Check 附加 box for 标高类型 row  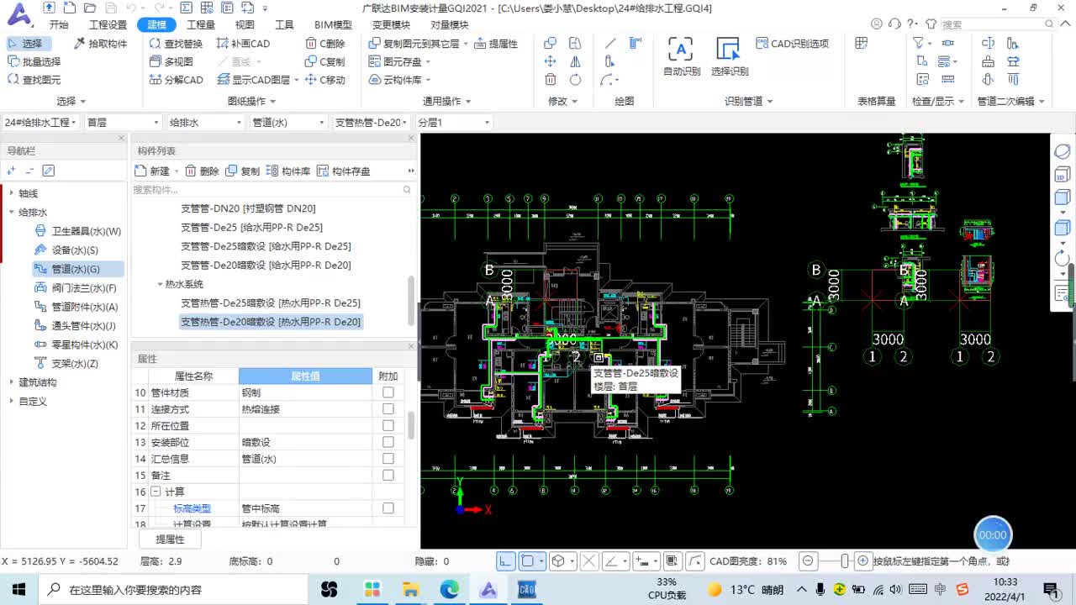tap(388, 508)
